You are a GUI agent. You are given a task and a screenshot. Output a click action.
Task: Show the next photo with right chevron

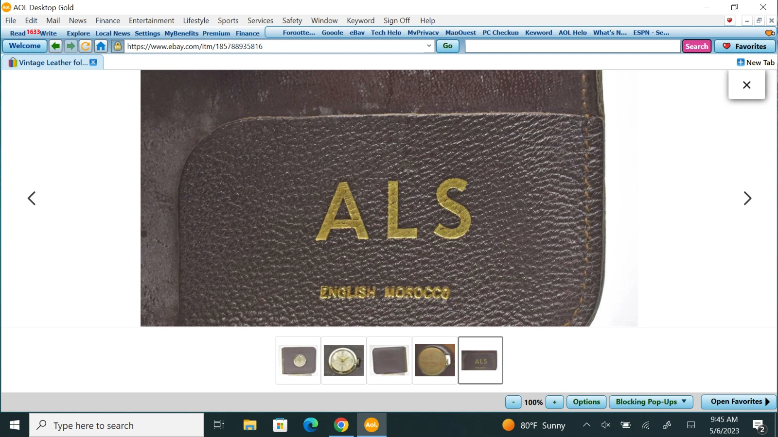[747, 198]
